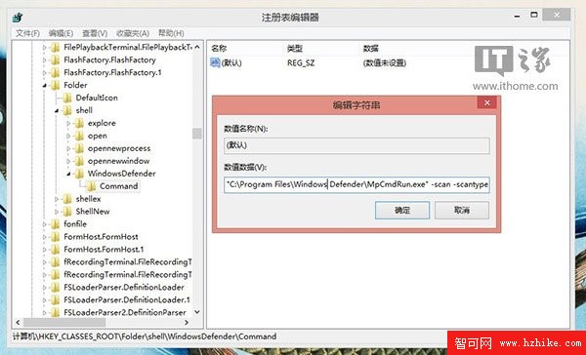Select FSLoaderParser.DefinitionLoader key
Screen dimensions: 586x355
point(124,288)
